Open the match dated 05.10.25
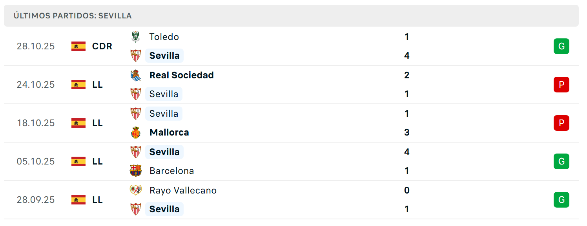The width and height of the screenshot is (587, 226). coord(291,161)
